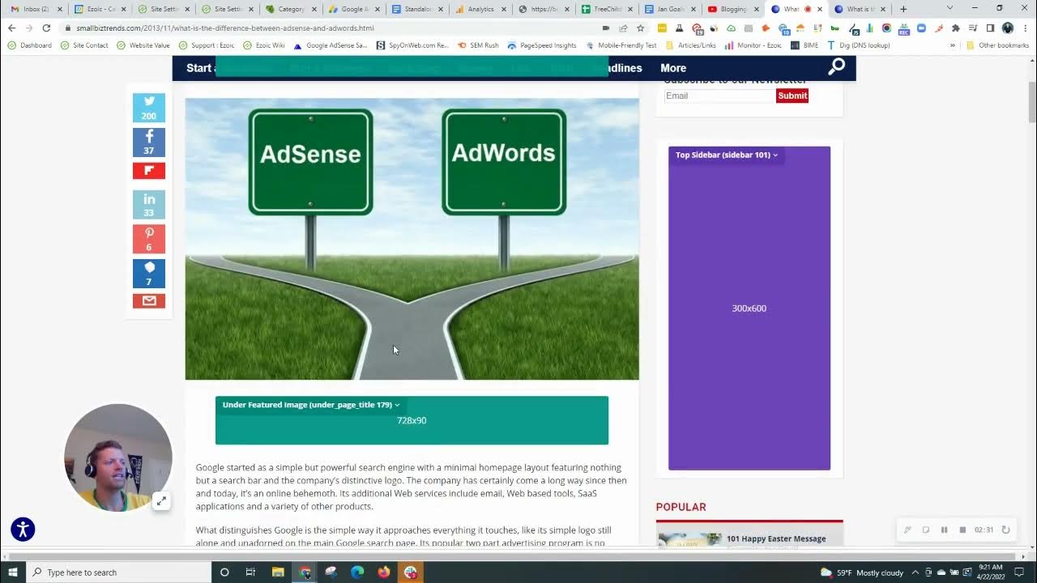Click recorder note square icon
Image resolution: width=1037 pixels, height=583 pixels.
tap(926, 530)
